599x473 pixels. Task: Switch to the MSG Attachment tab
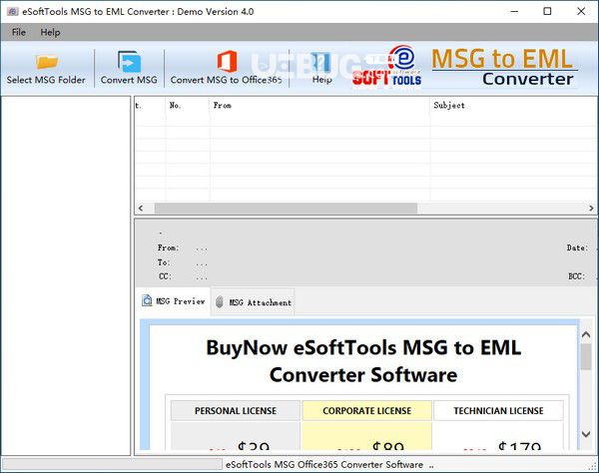[x=253, y=302]
